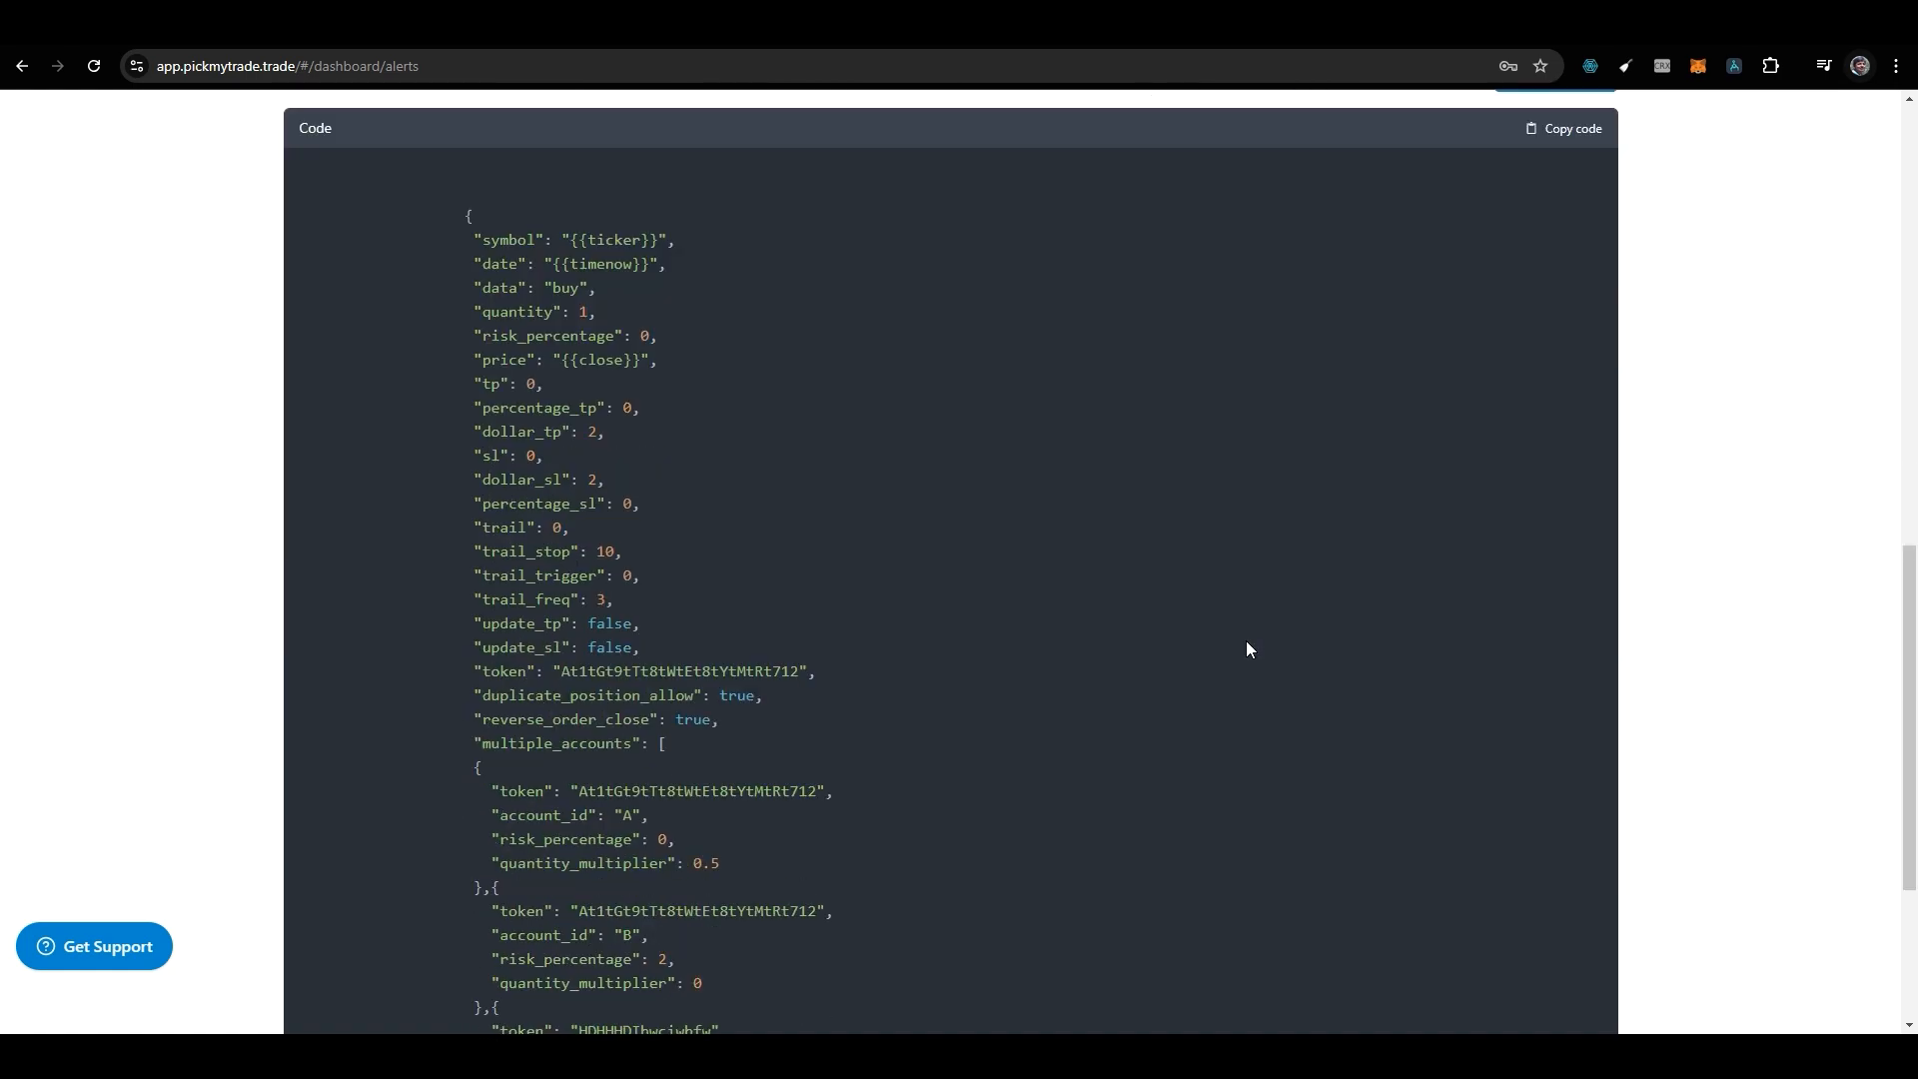The image size is (1918, 1079).
Task: Click the "symbol": "{{ticker}}" line
Action: point(574,241)
